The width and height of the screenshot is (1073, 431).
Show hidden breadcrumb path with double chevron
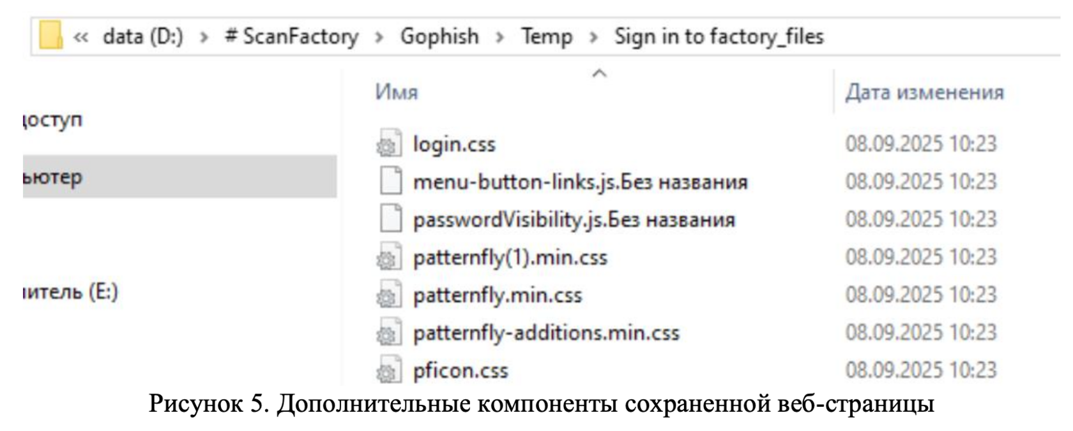80,37
